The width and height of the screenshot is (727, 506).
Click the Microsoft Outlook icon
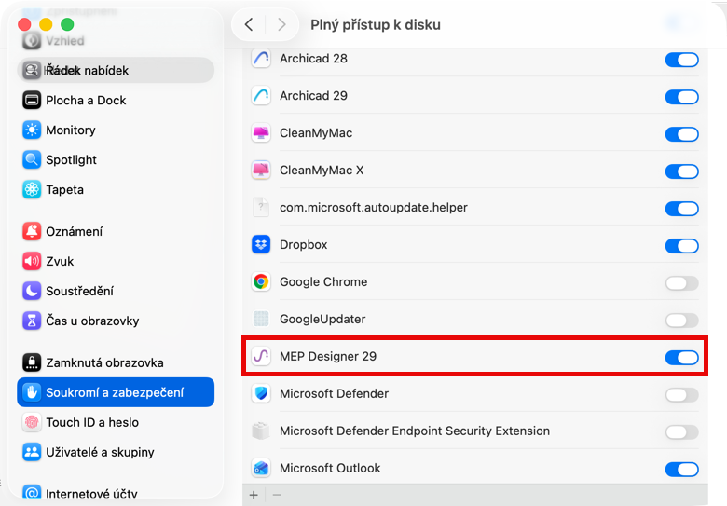261,469
